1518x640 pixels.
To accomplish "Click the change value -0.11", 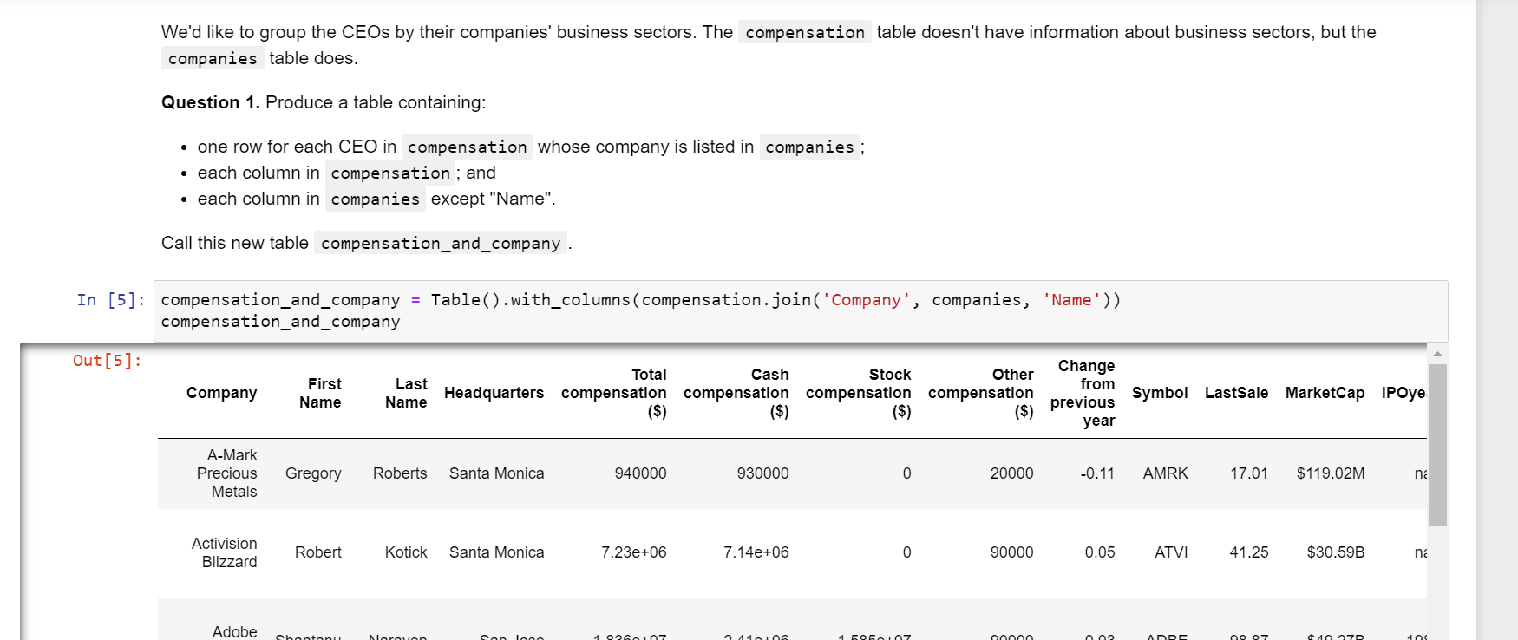I will pos(1097,473).
